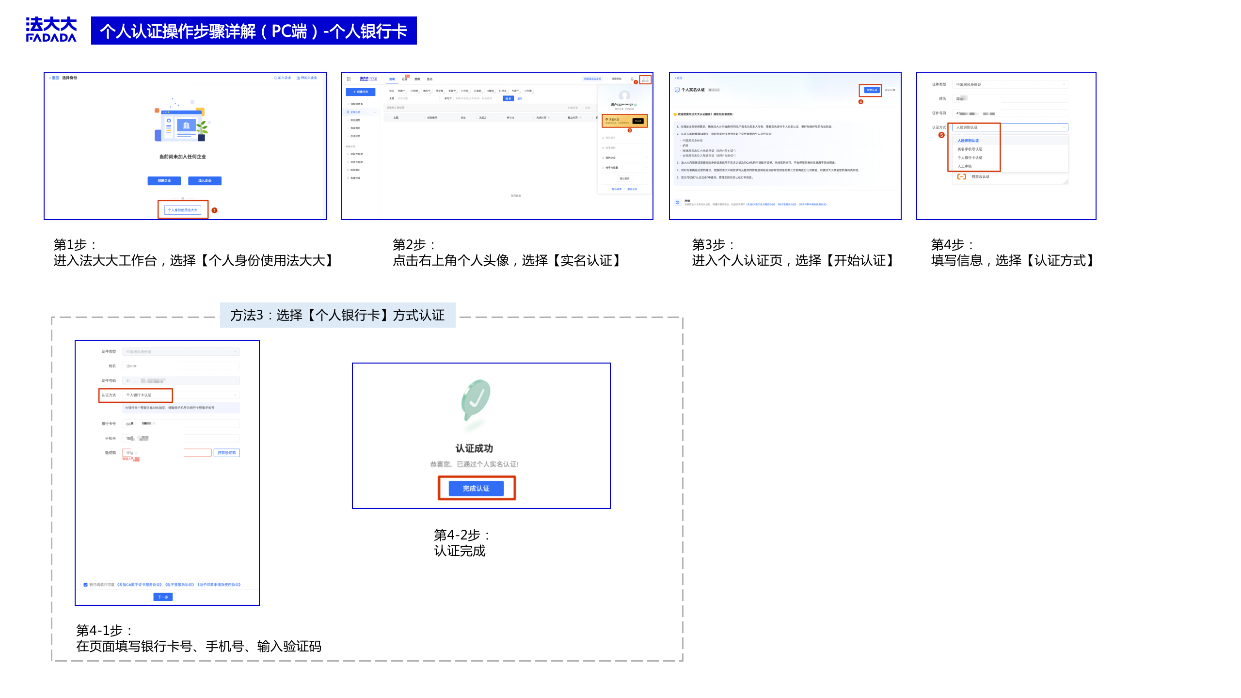Click 返回 in the 选择身份 screenshot
The width and height of the screenshot is (1241, 698).
[54, 78]
